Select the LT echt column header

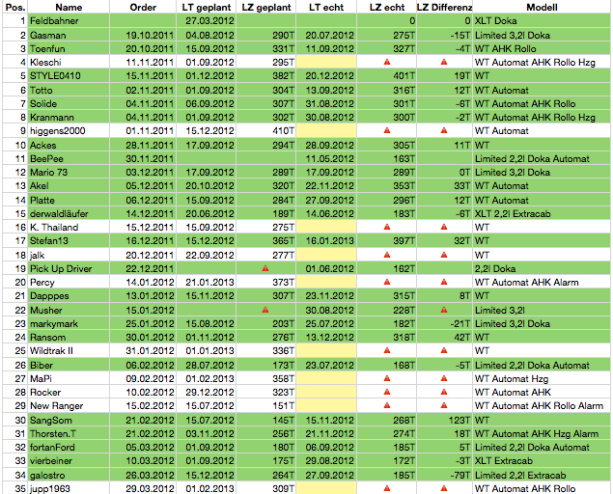[x=326, y=7]
